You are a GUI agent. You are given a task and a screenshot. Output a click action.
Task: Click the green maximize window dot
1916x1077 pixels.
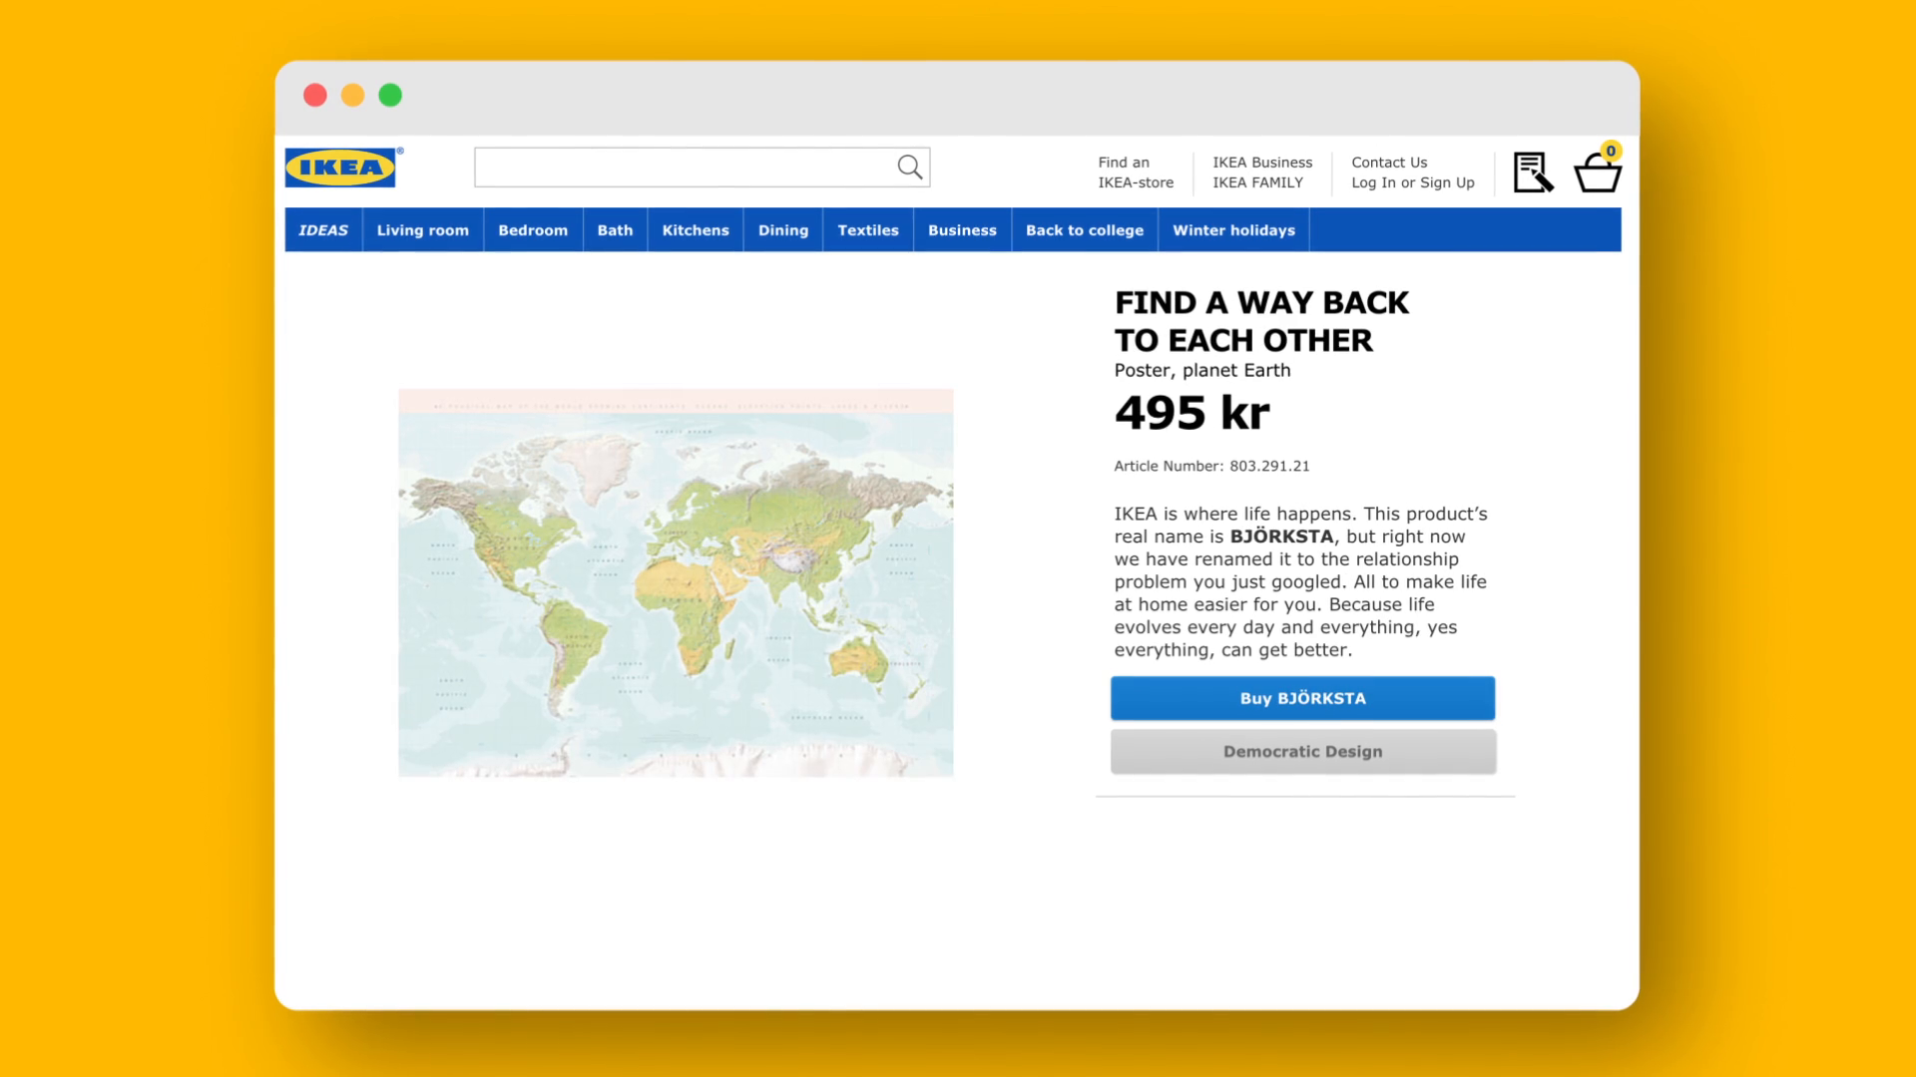pos(390,95)
